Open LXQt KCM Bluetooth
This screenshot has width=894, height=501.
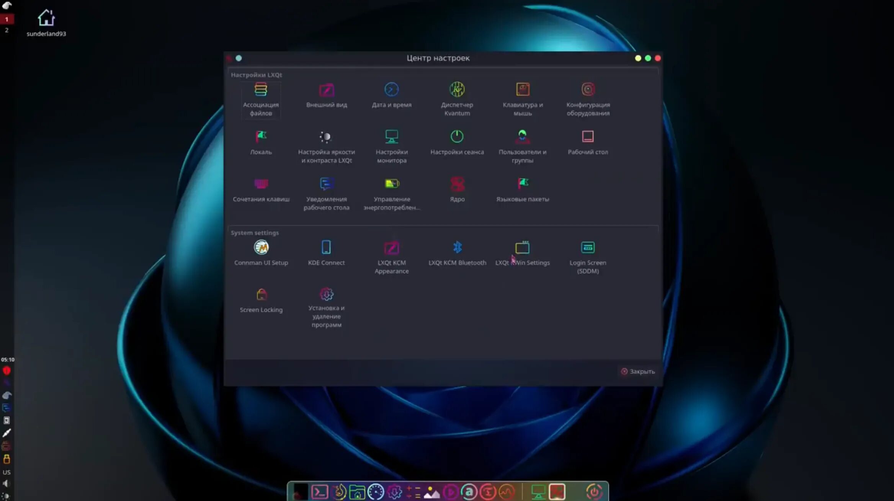[457, 253]
